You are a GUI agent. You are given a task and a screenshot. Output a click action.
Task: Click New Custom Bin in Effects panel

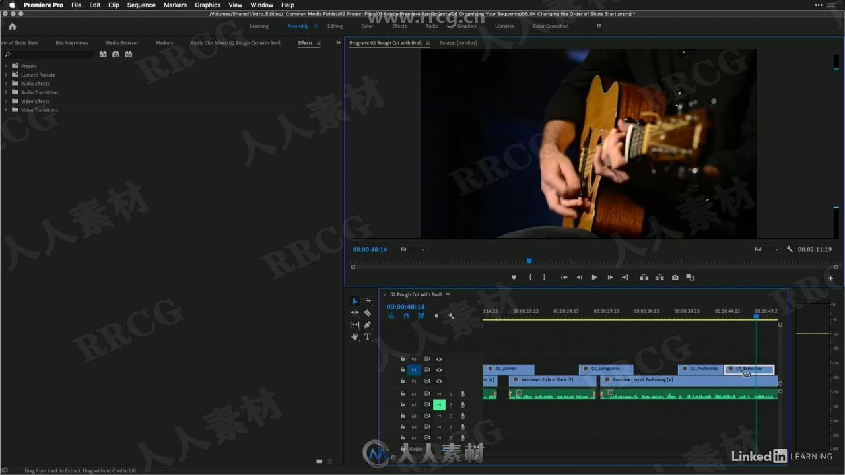319,461
